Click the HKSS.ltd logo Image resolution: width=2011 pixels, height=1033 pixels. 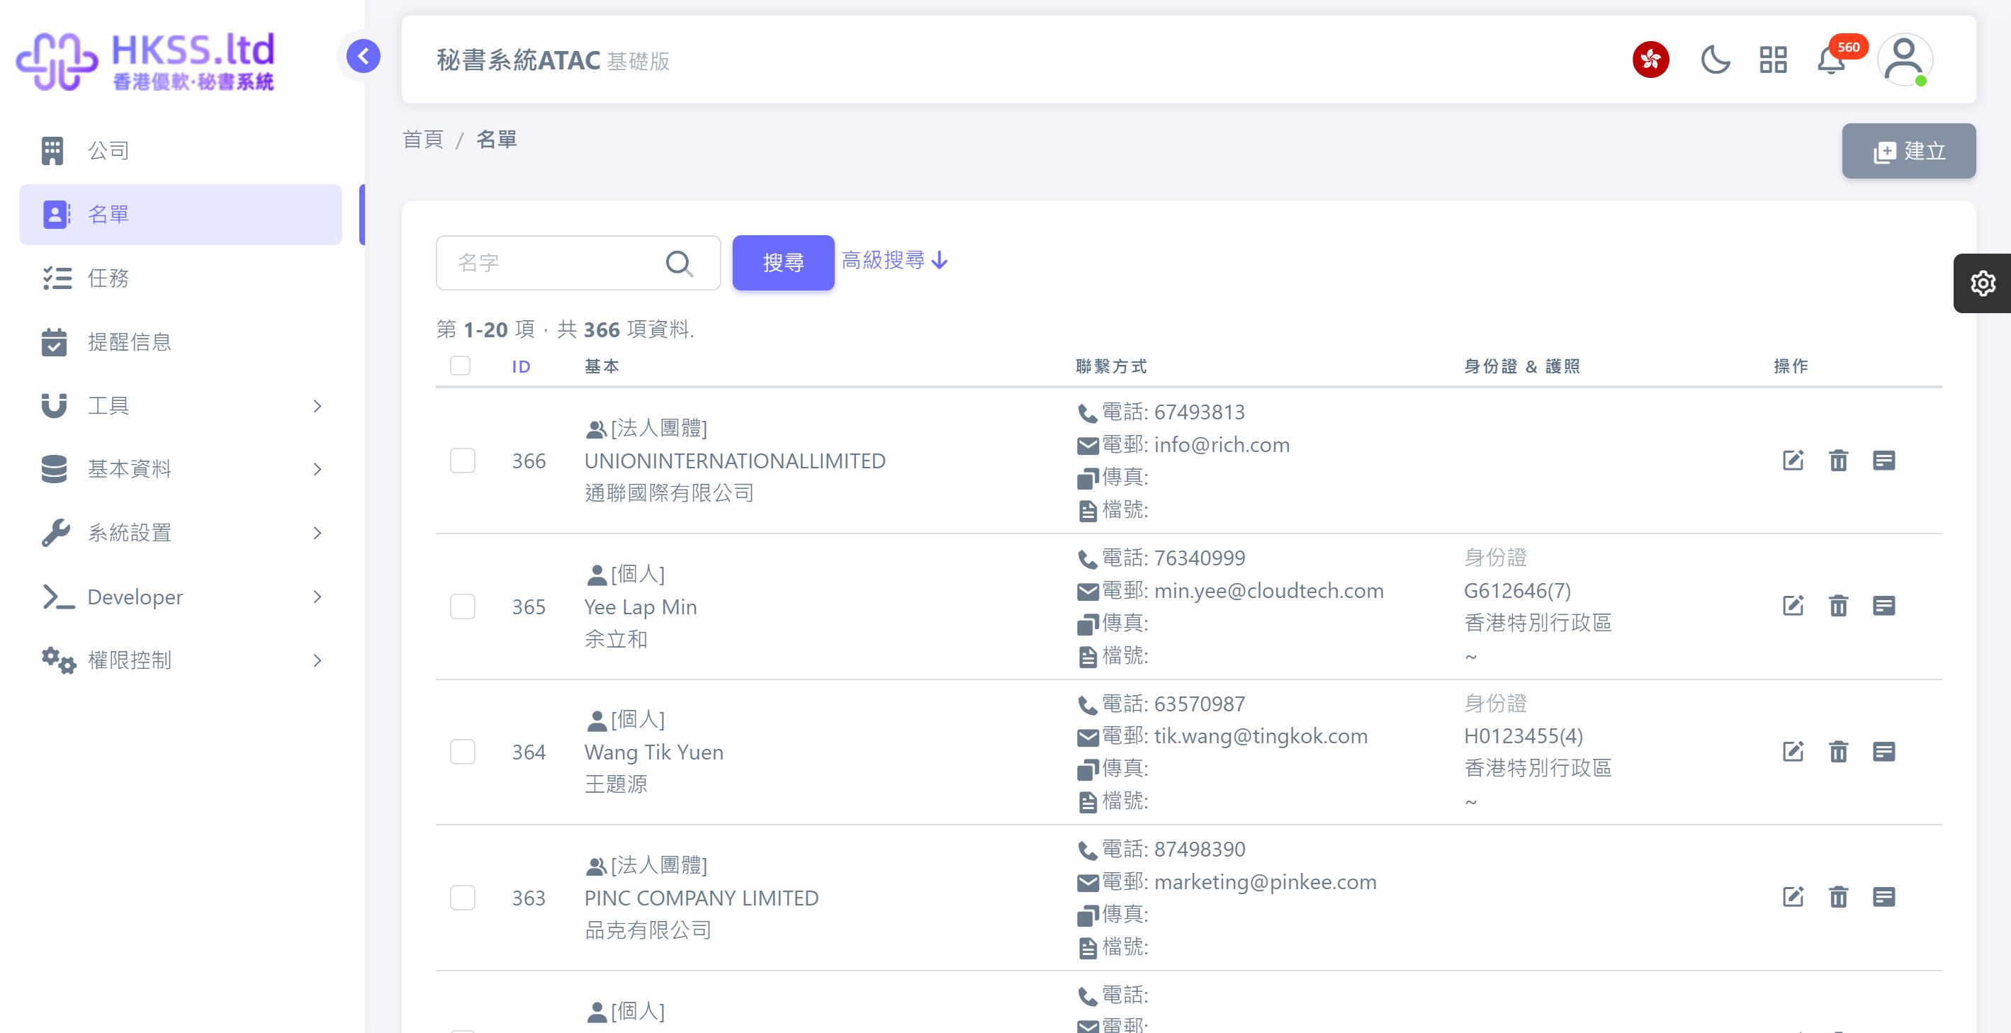pos(146,61)
